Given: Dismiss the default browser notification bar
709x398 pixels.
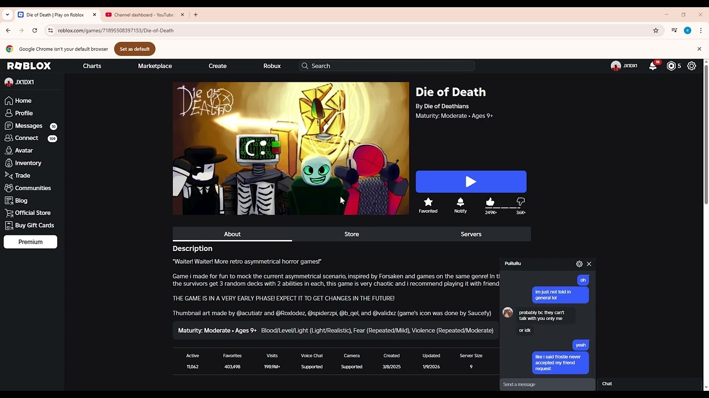Looking at the screenshot, I should click(699, 49).
